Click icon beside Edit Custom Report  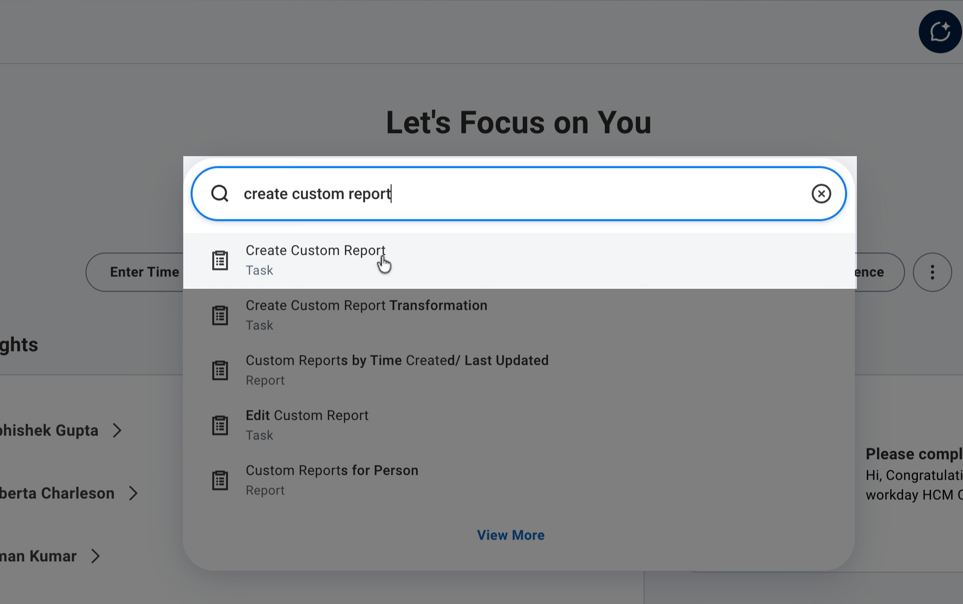220,425
